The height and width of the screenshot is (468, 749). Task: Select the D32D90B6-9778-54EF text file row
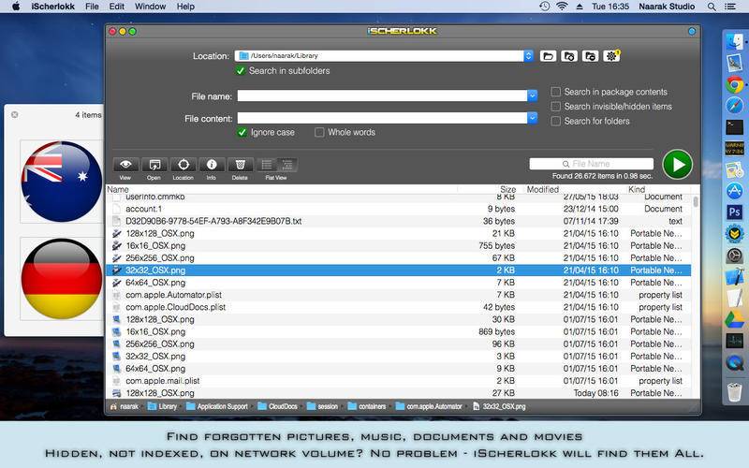pyautogui.click(x=399, y=221)
